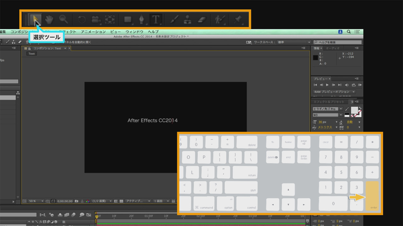
Task: Select the Eraser tool in enlarged toolbar
Action: tap(201, 20)
